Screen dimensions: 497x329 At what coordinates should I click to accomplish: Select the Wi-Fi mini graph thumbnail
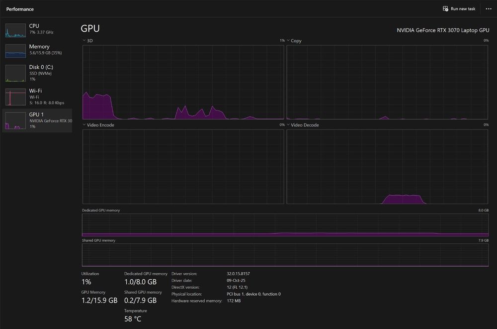coord(15,97)
